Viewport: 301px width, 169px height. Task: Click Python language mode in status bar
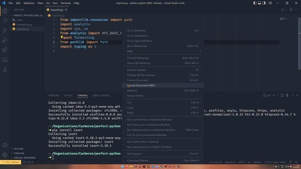257,162
